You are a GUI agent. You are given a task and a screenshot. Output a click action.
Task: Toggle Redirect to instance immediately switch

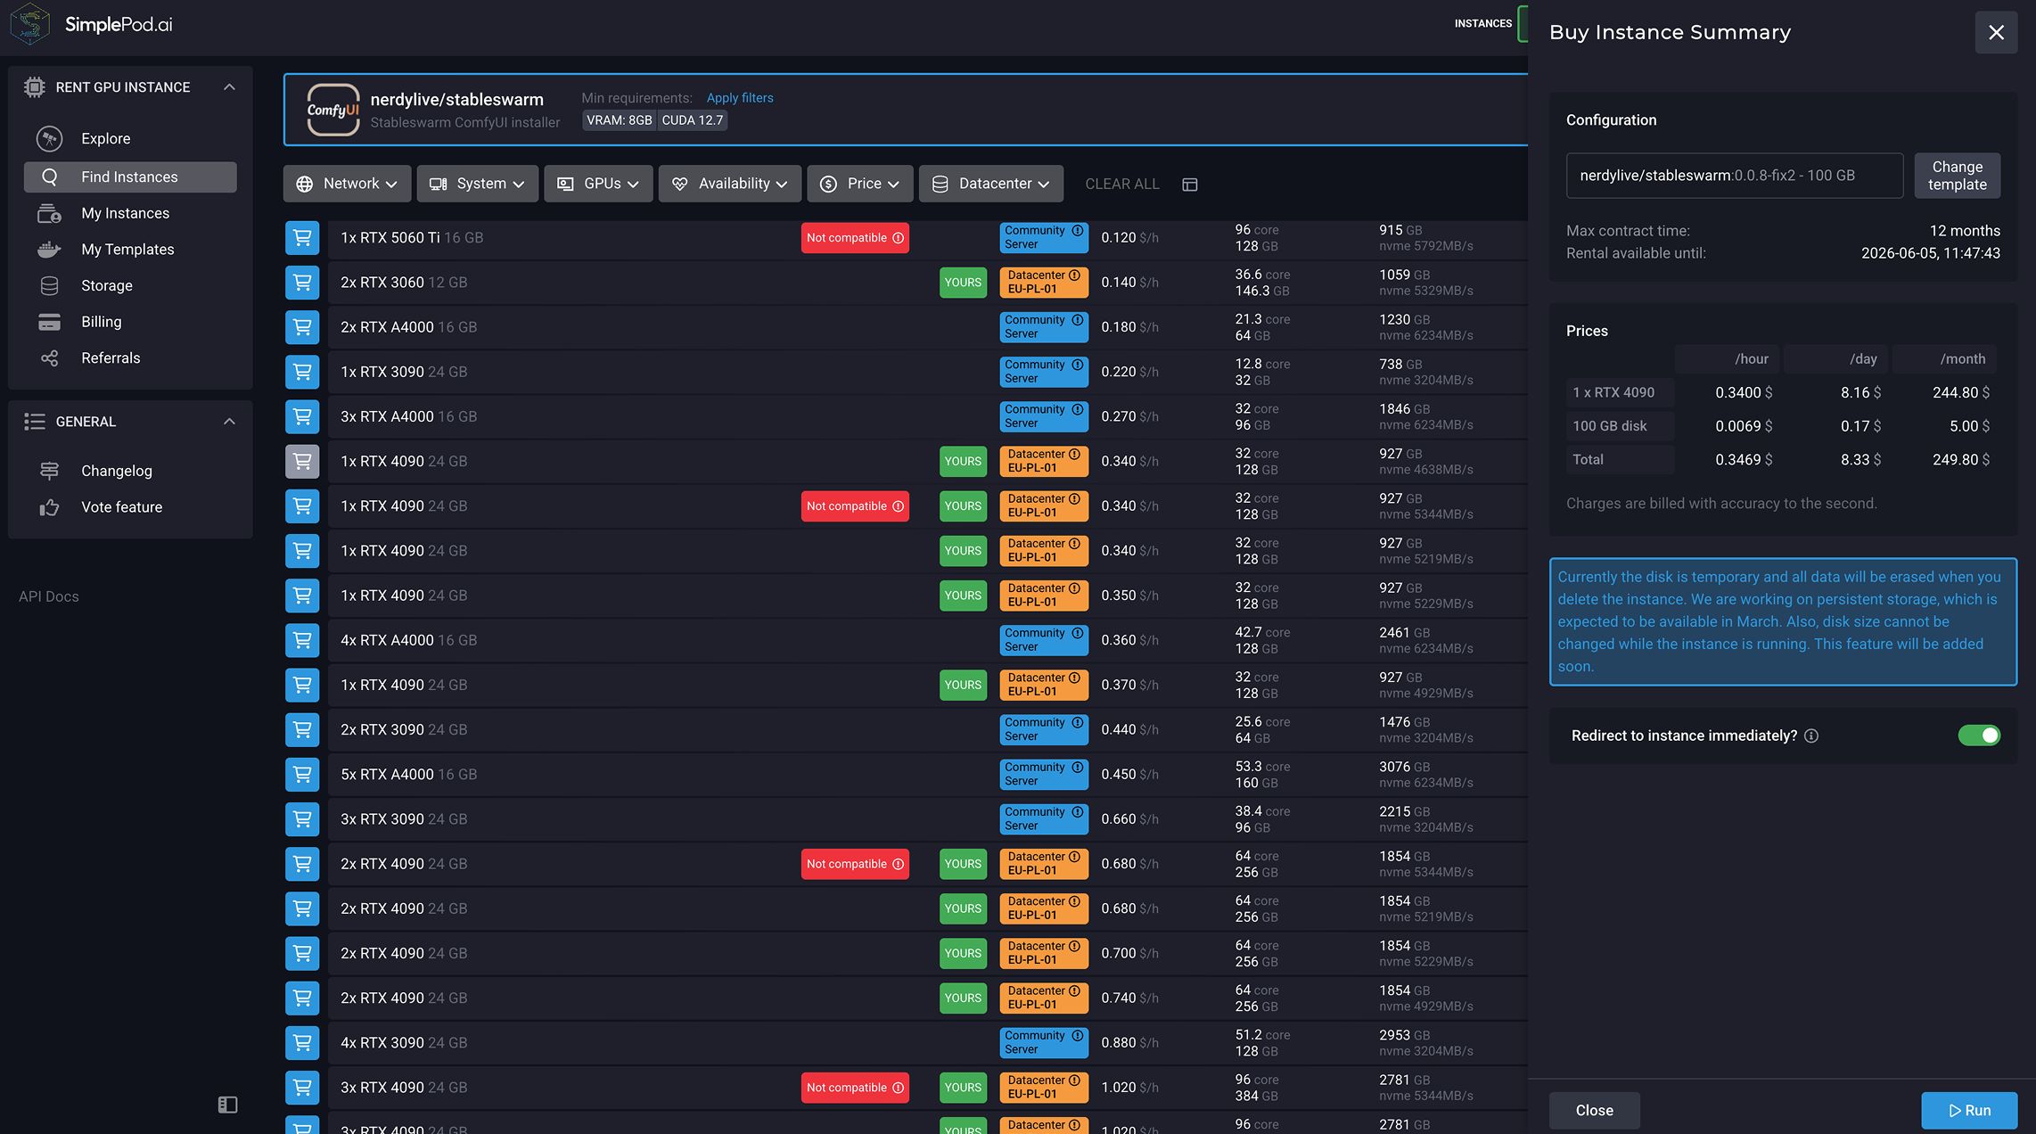1978,735
